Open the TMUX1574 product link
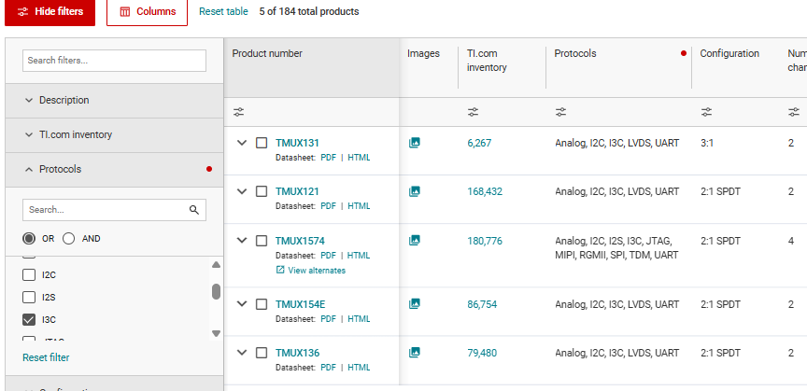807x391 pixels. pyautogui.click(x=300, y=241)
